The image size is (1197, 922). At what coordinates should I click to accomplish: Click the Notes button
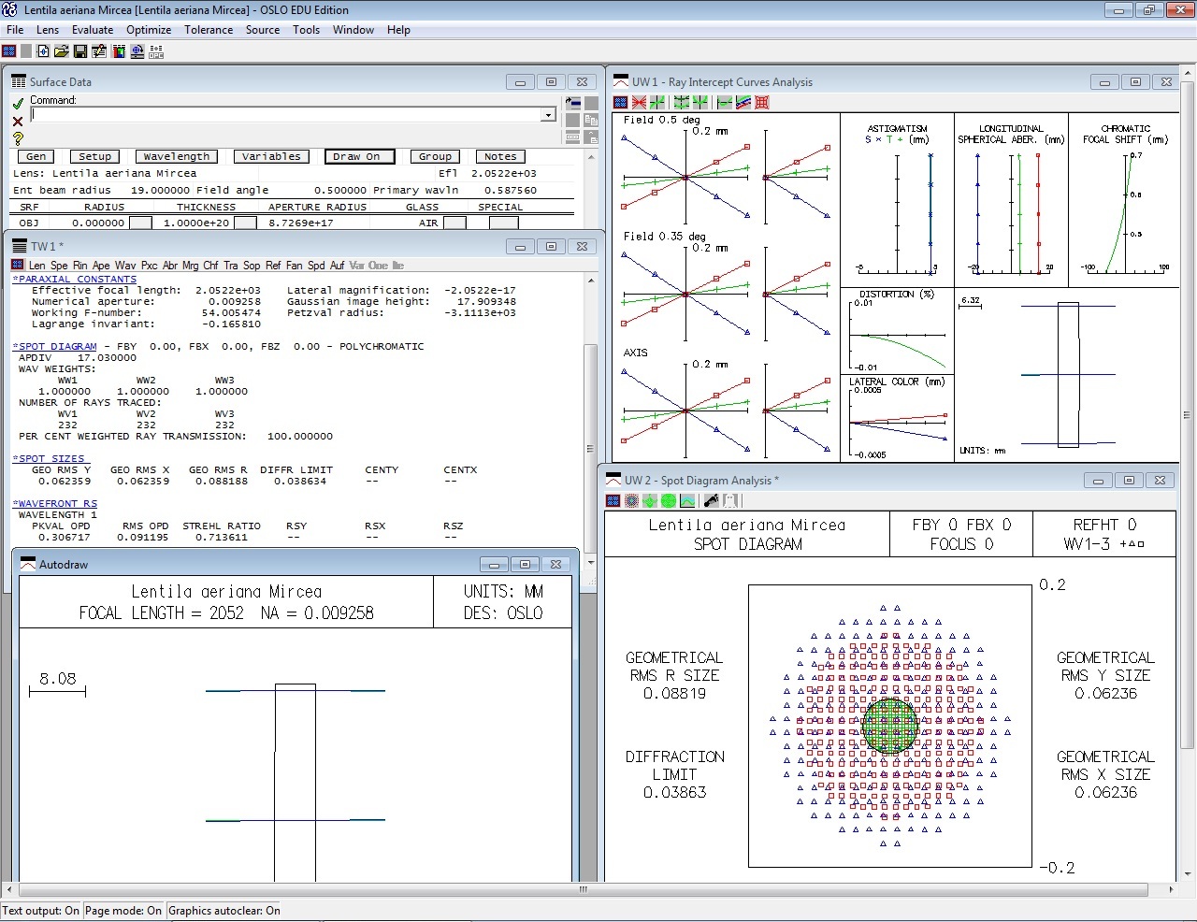point(500,156)
